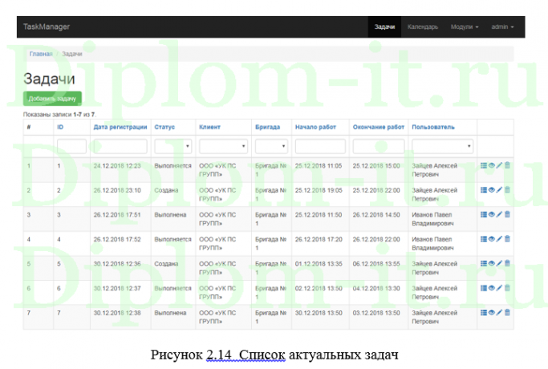Go to the Задачи navbar tab
The width and height of the screenshot is (548, 369).
click(384, 27)
